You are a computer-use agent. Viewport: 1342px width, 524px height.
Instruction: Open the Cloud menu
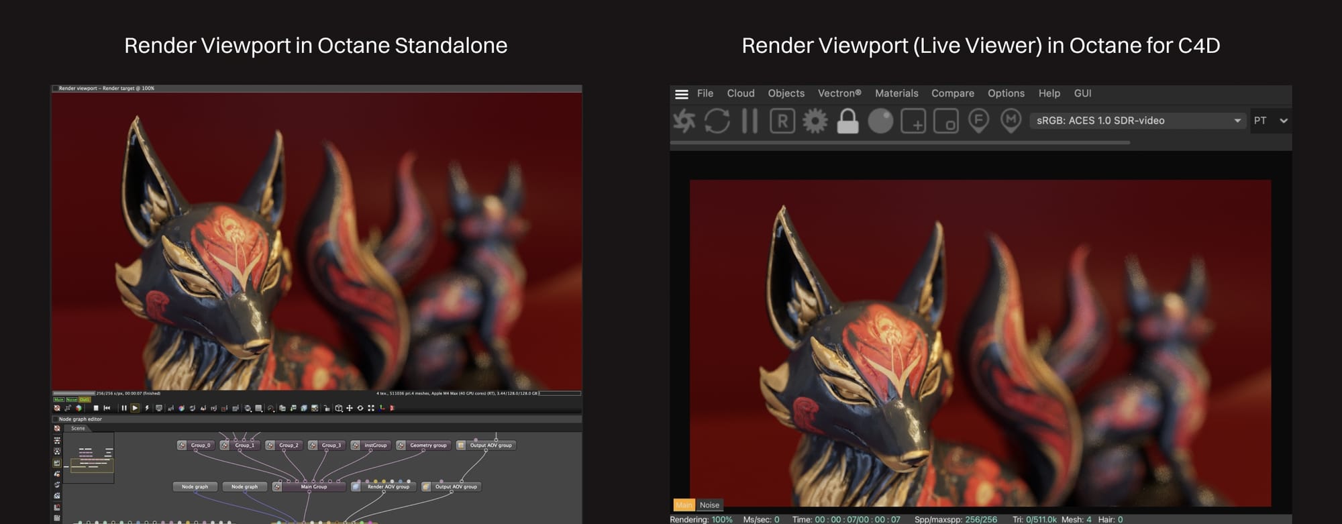click(x=741, y=93)
